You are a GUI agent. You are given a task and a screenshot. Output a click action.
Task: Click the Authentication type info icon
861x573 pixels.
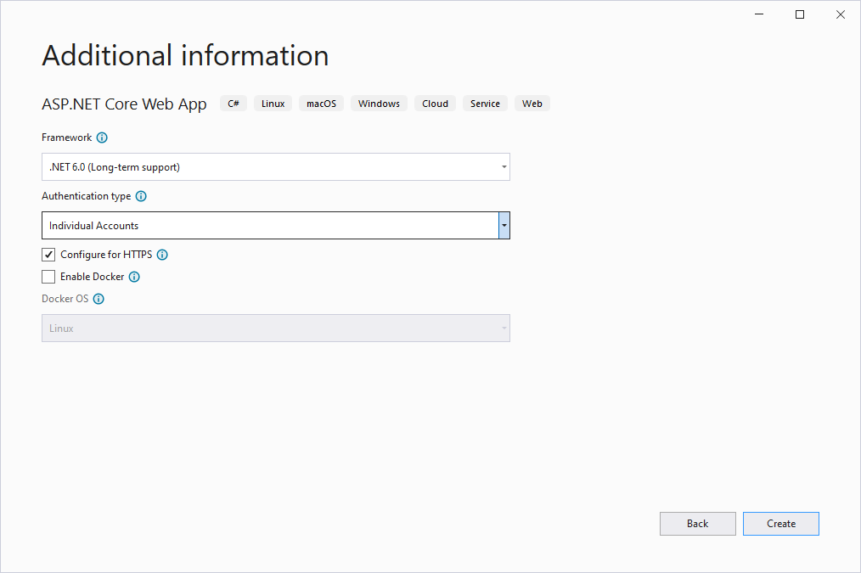tap(141, 196)
